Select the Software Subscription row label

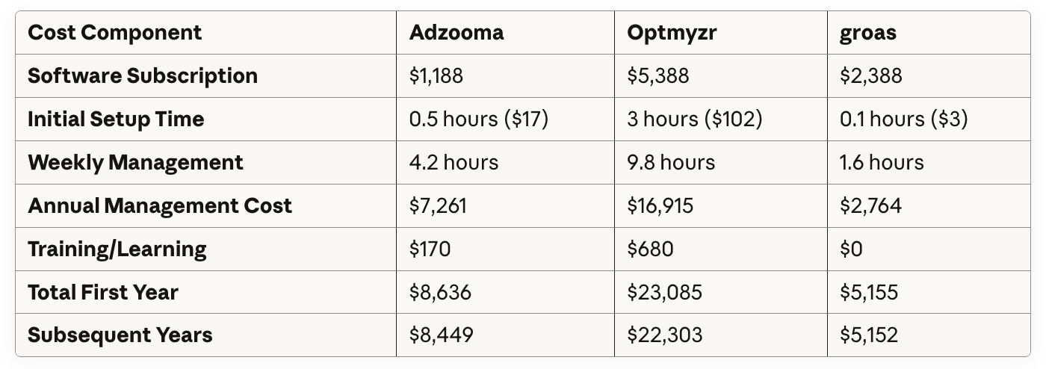click(143, 75)
